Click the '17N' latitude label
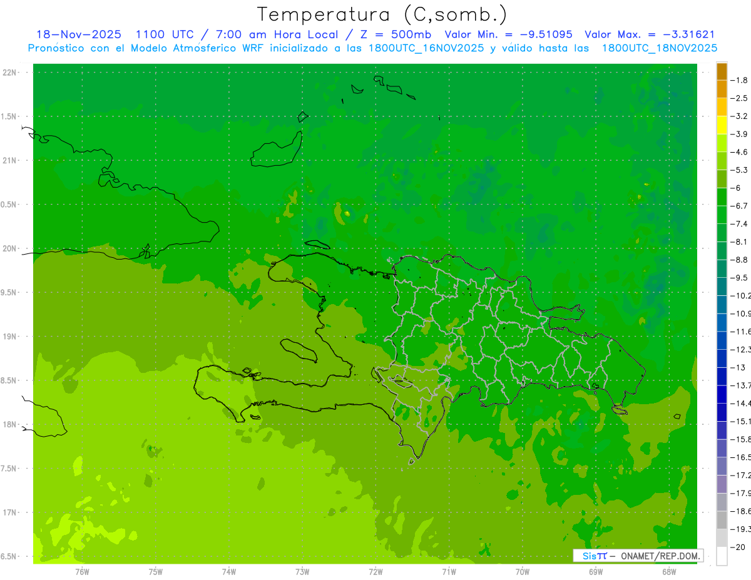The width and height of the screenshot is (751, 580). pyautogui.click(x=9, y=512)
